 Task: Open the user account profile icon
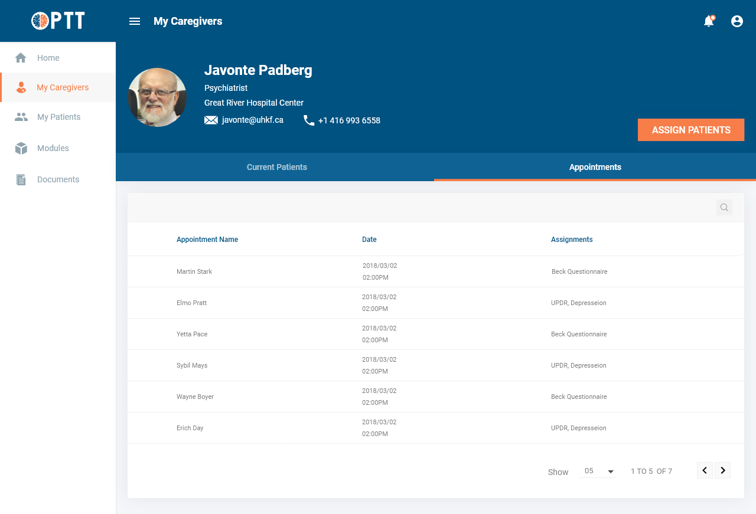point(737,21)
